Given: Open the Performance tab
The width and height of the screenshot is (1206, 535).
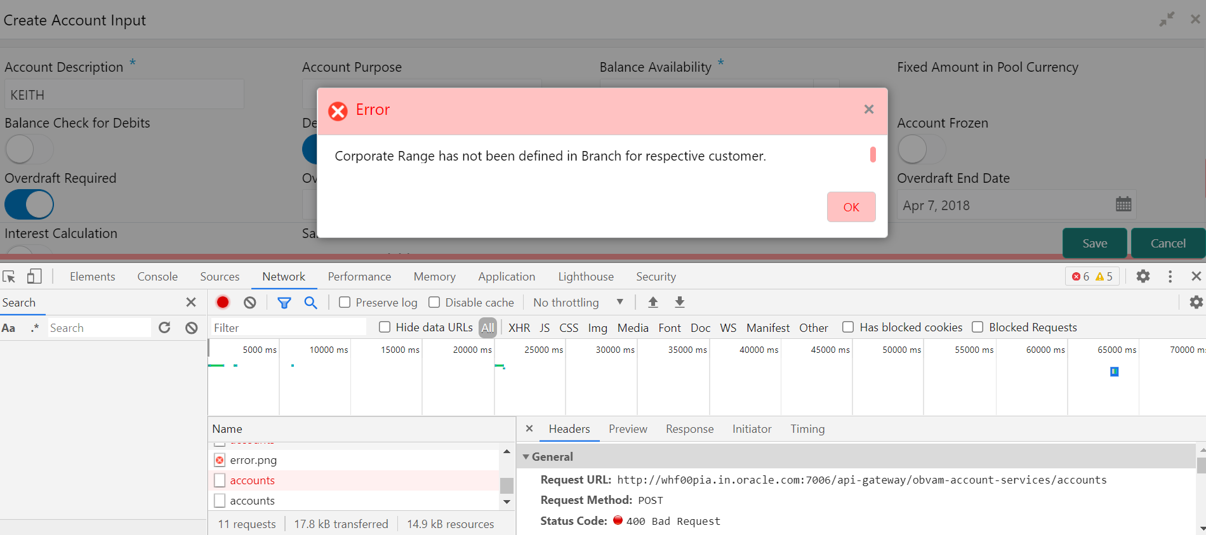Looking at the screenshot, I should [359, 277].
